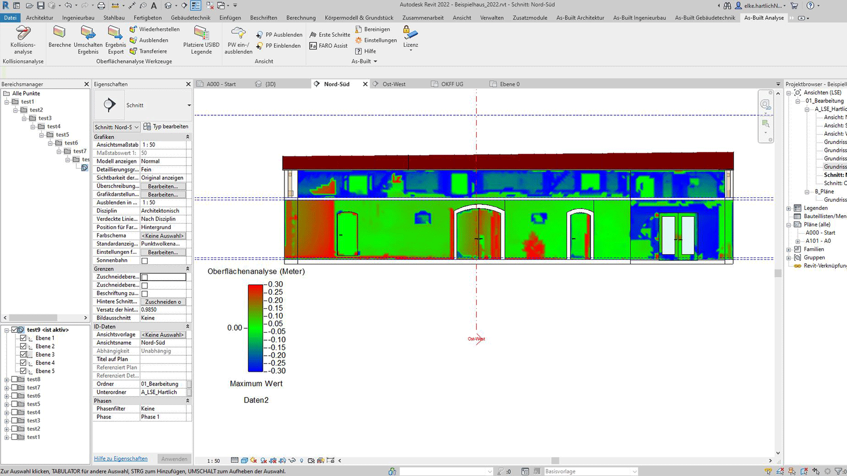
Task: Click the horizontal scrollbar of Bereichsmanager
Action: point(33,318)
